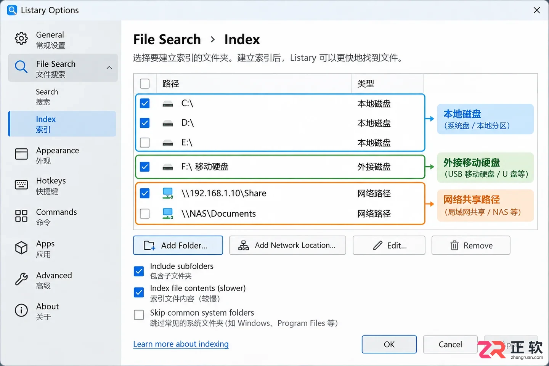
Task: Click the Edit... button
Action: 389,245
